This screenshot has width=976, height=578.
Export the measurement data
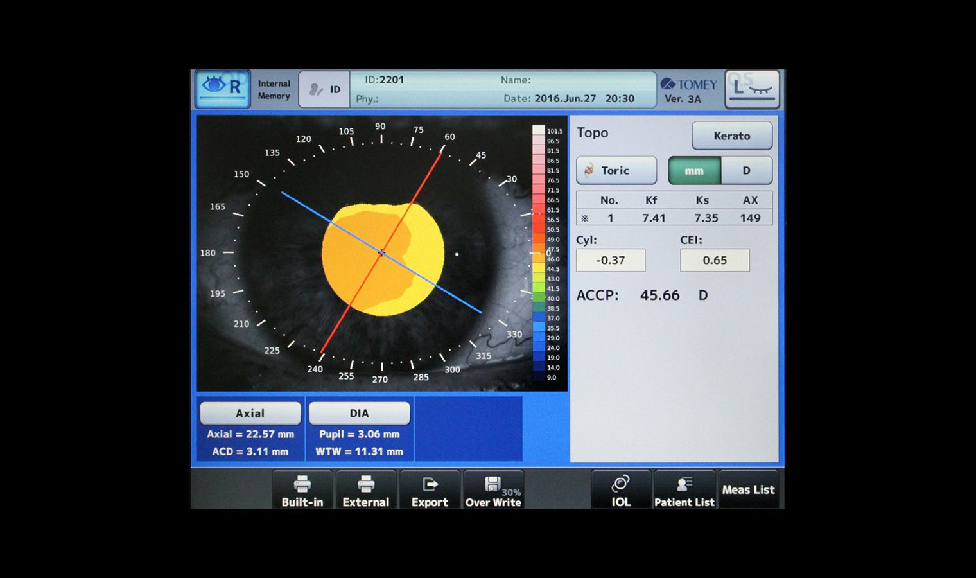click(430, 490)
